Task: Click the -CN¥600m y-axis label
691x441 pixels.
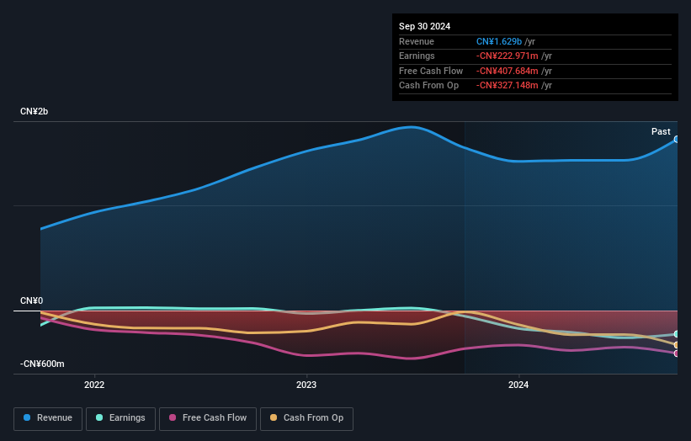Action: (x=42, y=364)
